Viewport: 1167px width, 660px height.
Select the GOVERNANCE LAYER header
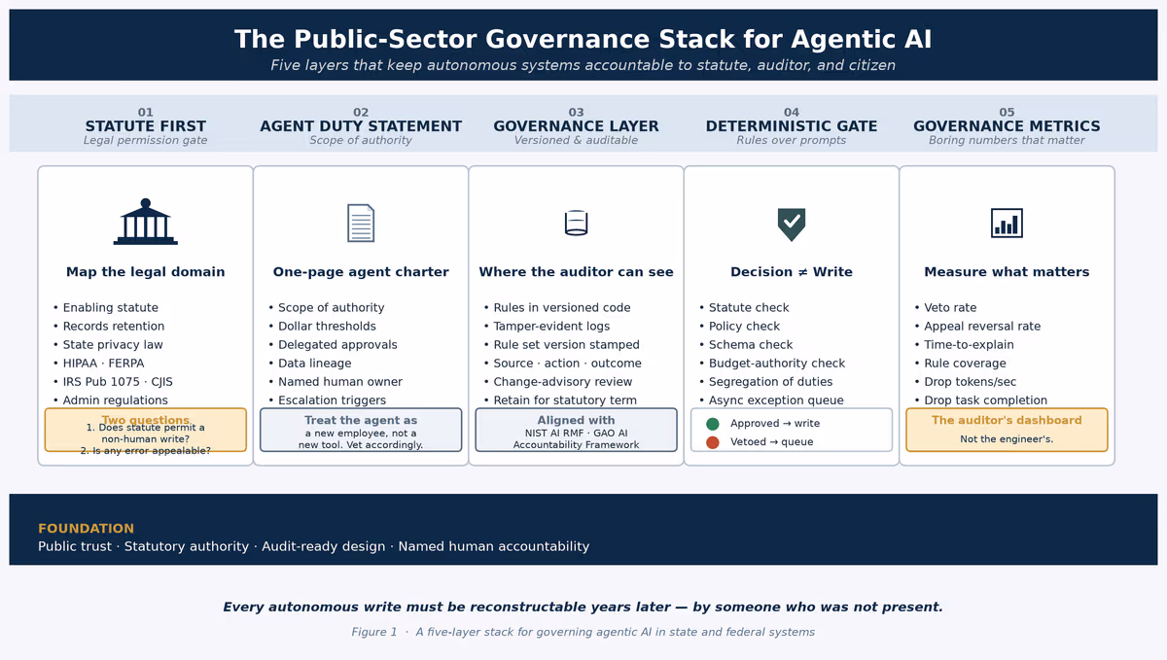pos(576,126)
